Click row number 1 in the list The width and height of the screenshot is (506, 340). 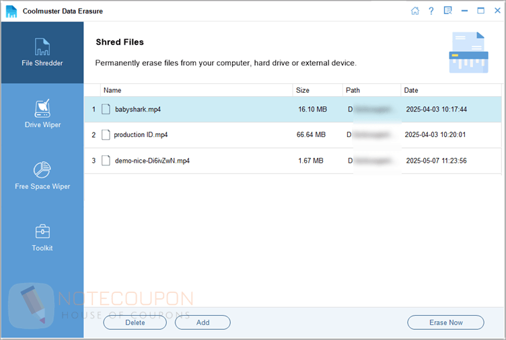pos(94,110)
